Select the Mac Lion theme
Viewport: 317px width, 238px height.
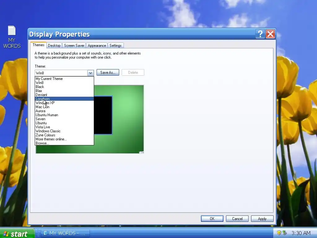(x=64, y=107)
